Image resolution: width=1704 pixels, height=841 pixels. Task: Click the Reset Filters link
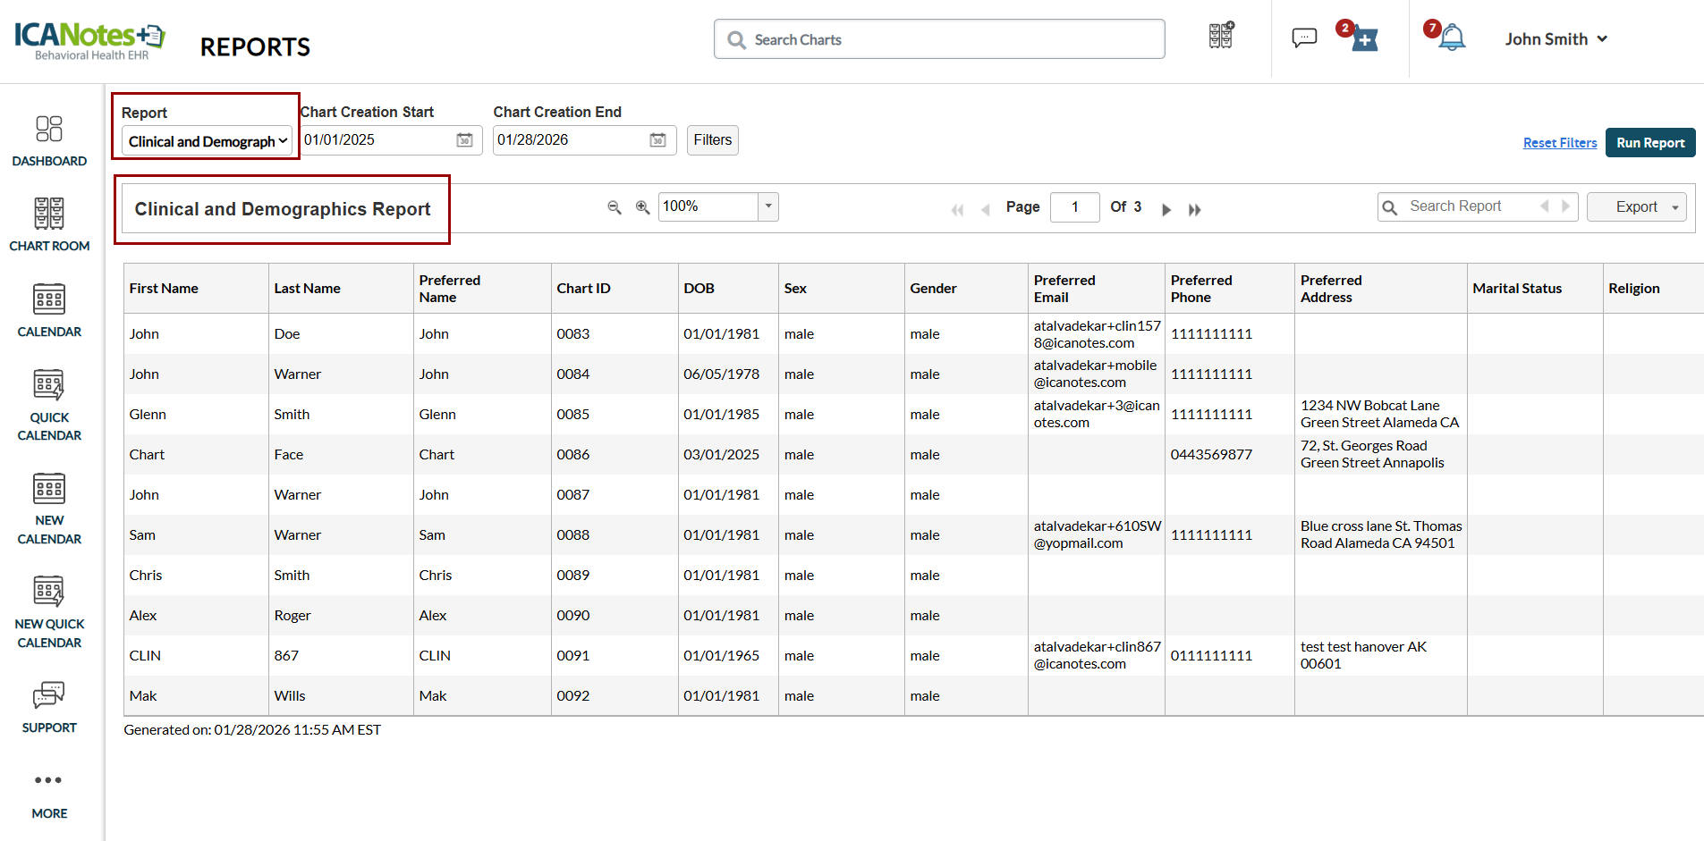coord(1559,143)
